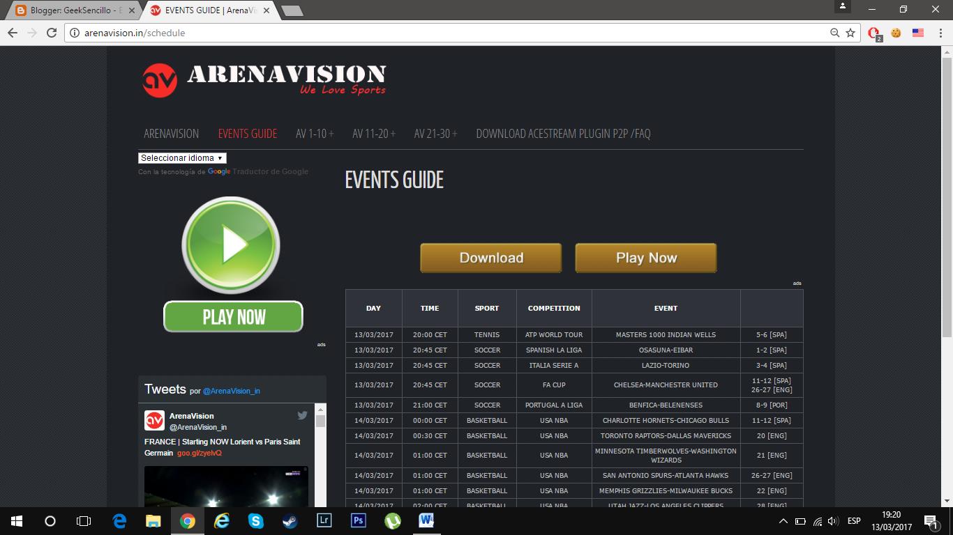Screen dimensions: 953x535
Task: Click the tweet video thumbnail
Action: tap(226, 486)
